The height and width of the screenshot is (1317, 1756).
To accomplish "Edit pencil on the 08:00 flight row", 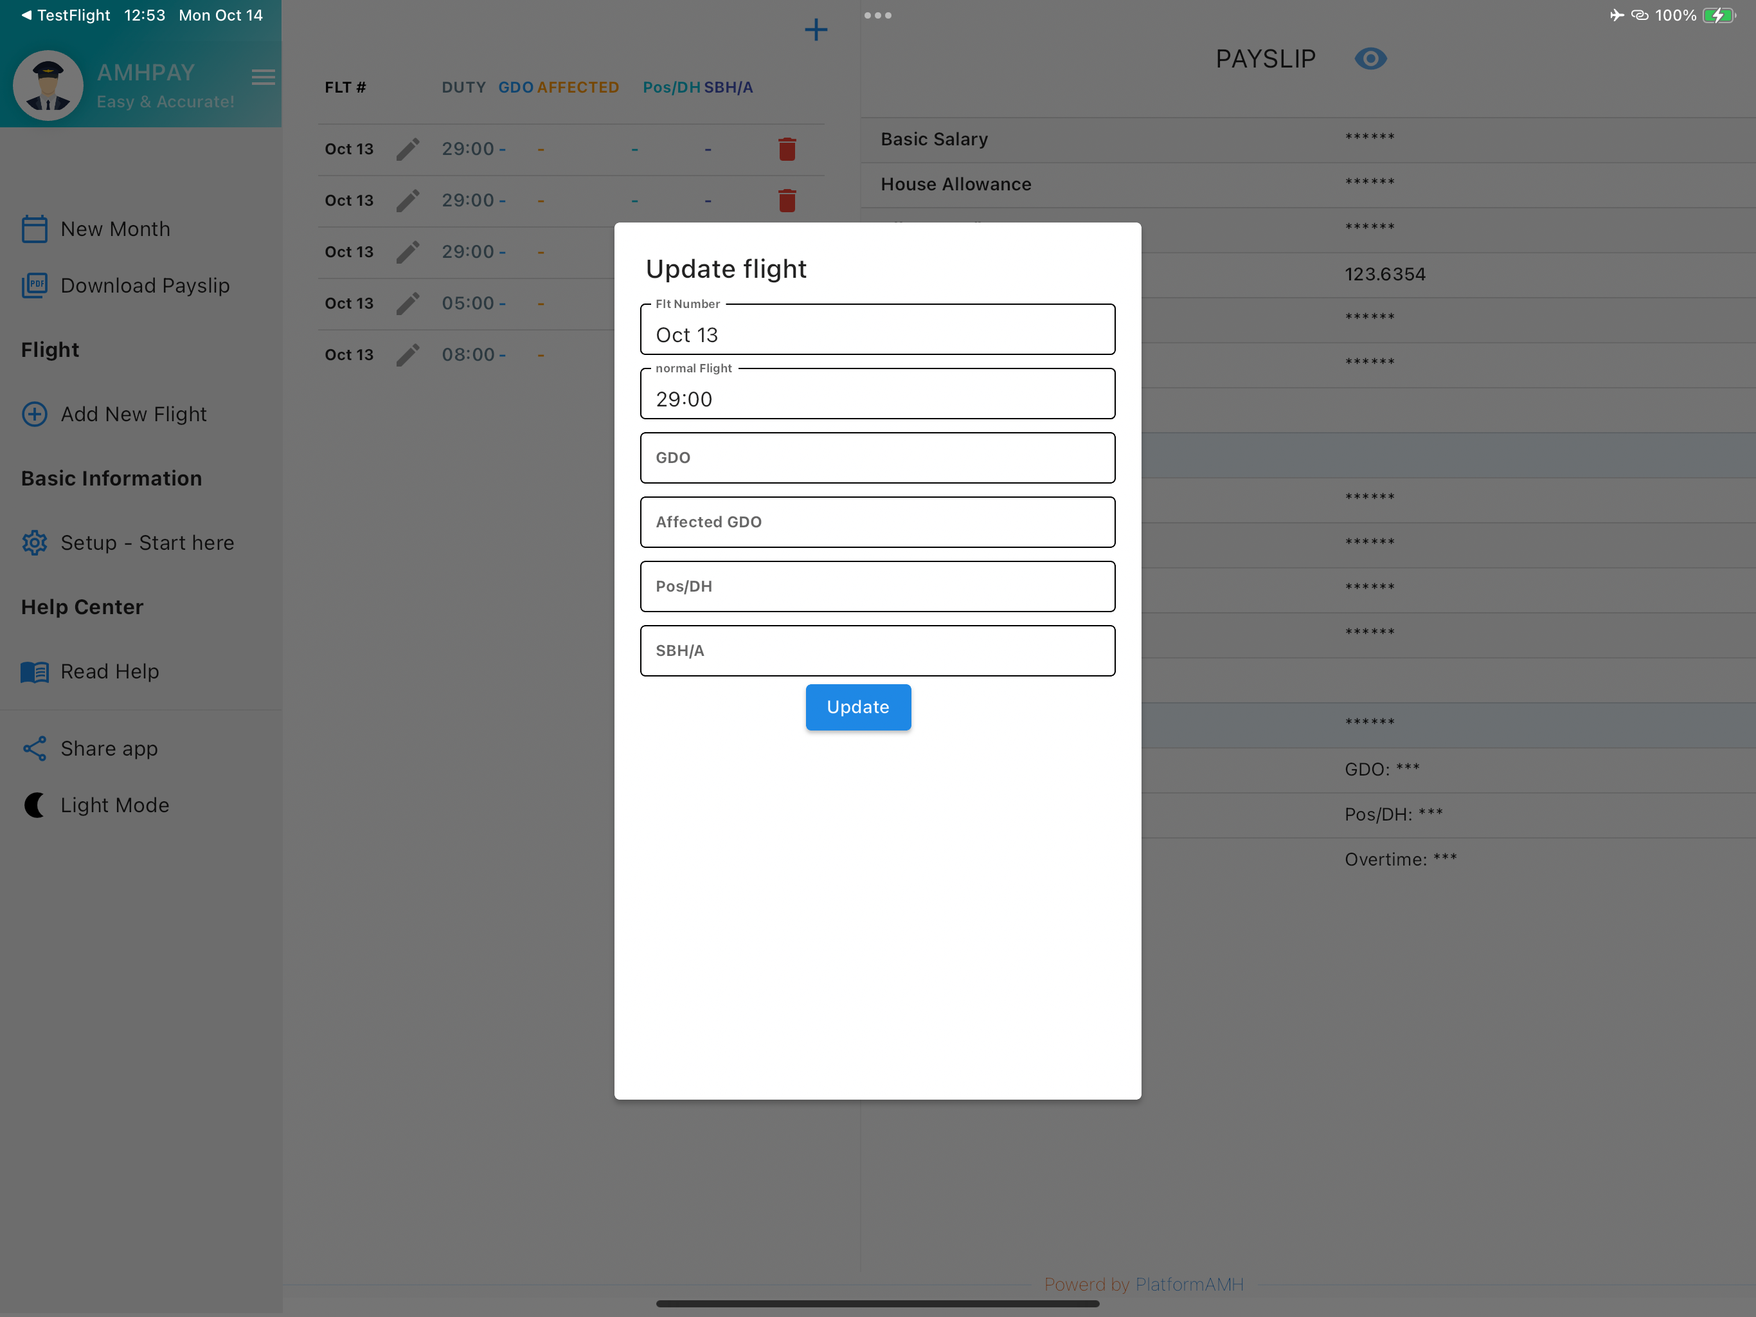I will [408, 355].
